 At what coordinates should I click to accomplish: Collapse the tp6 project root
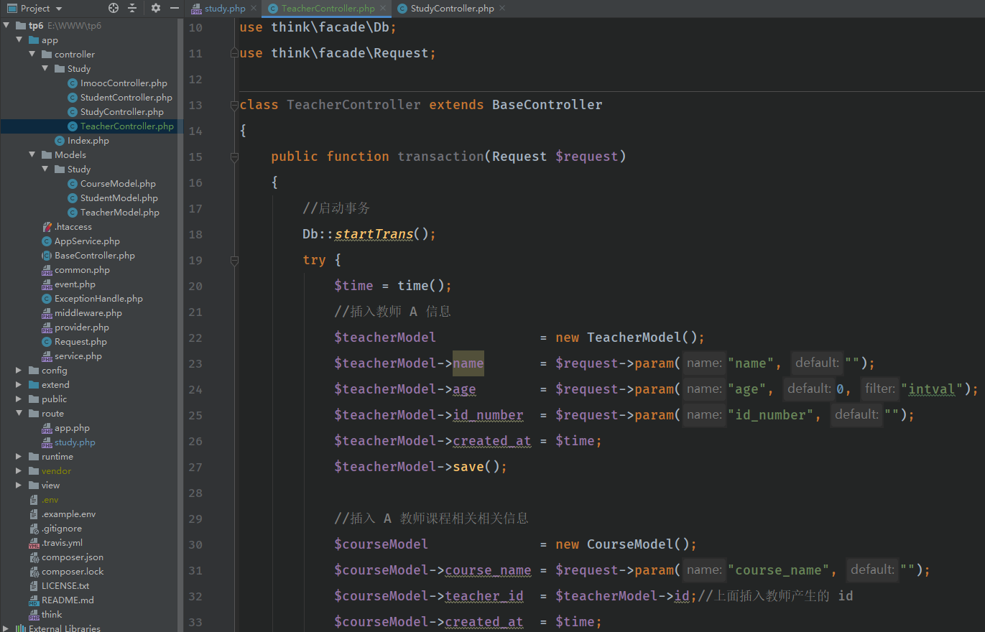tap(6, 26)
